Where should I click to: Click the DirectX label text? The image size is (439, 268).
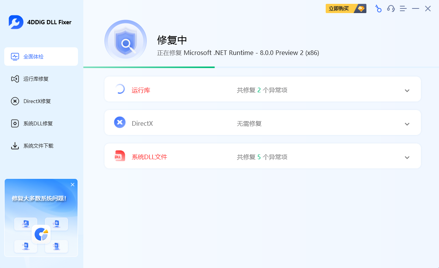coord(142,124)
